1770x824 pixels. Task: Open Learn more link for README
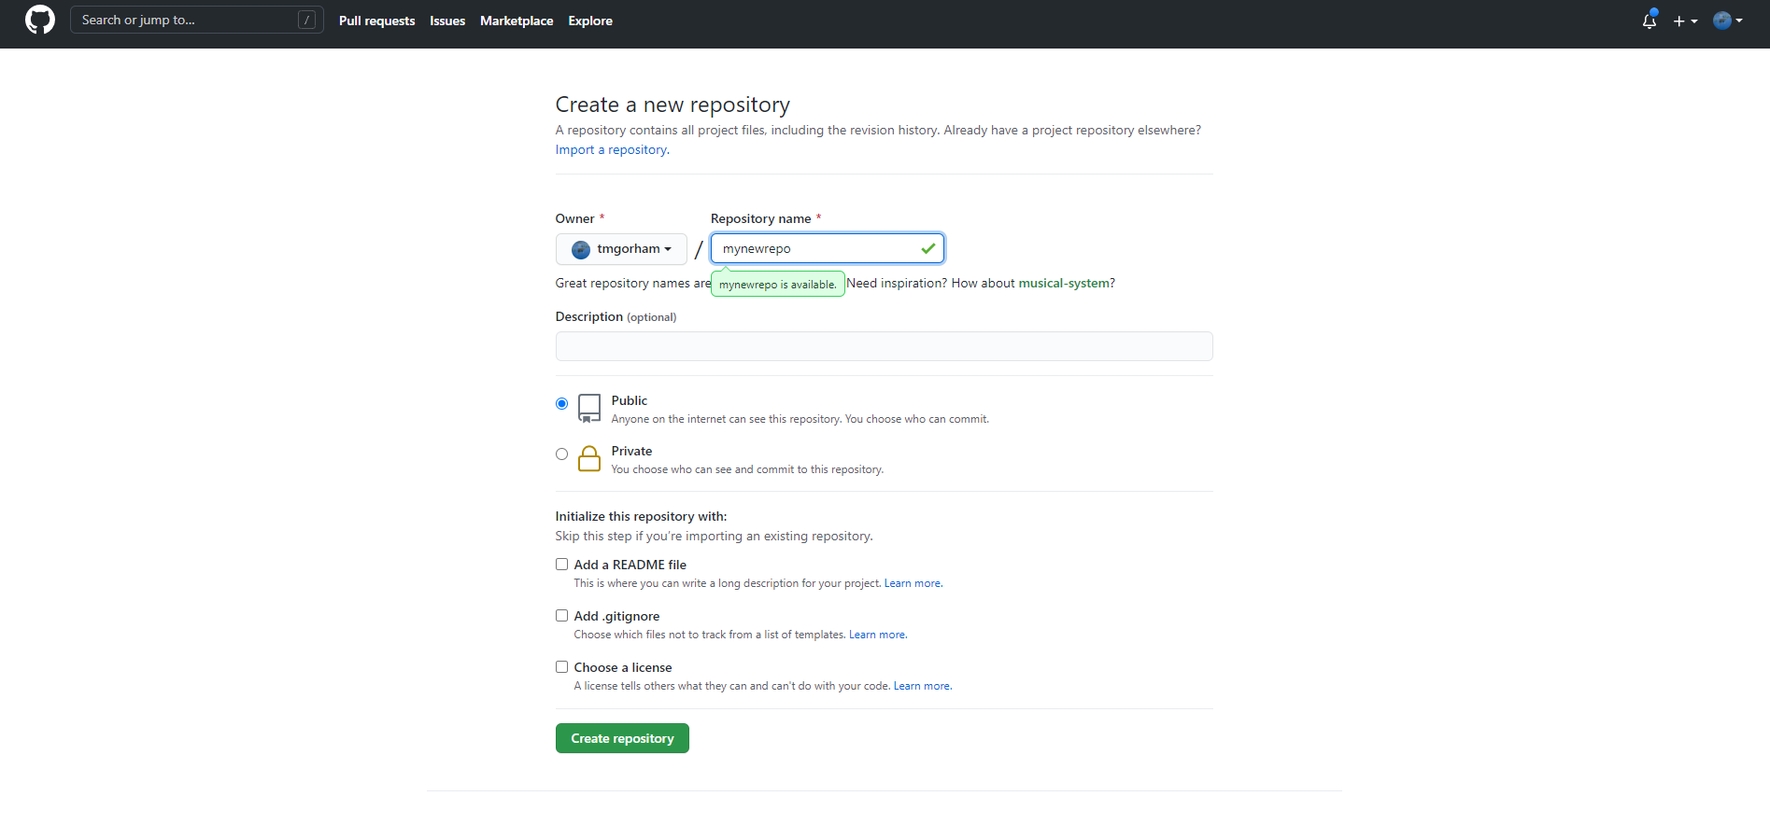[x=913, y=583]
